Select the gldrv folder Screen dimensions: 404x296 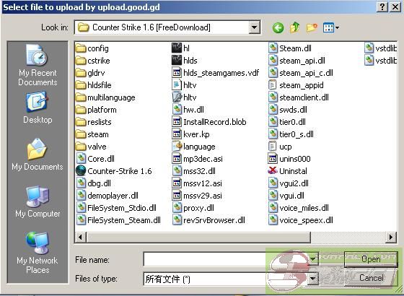pyautogui.click(x=90, y=73)
